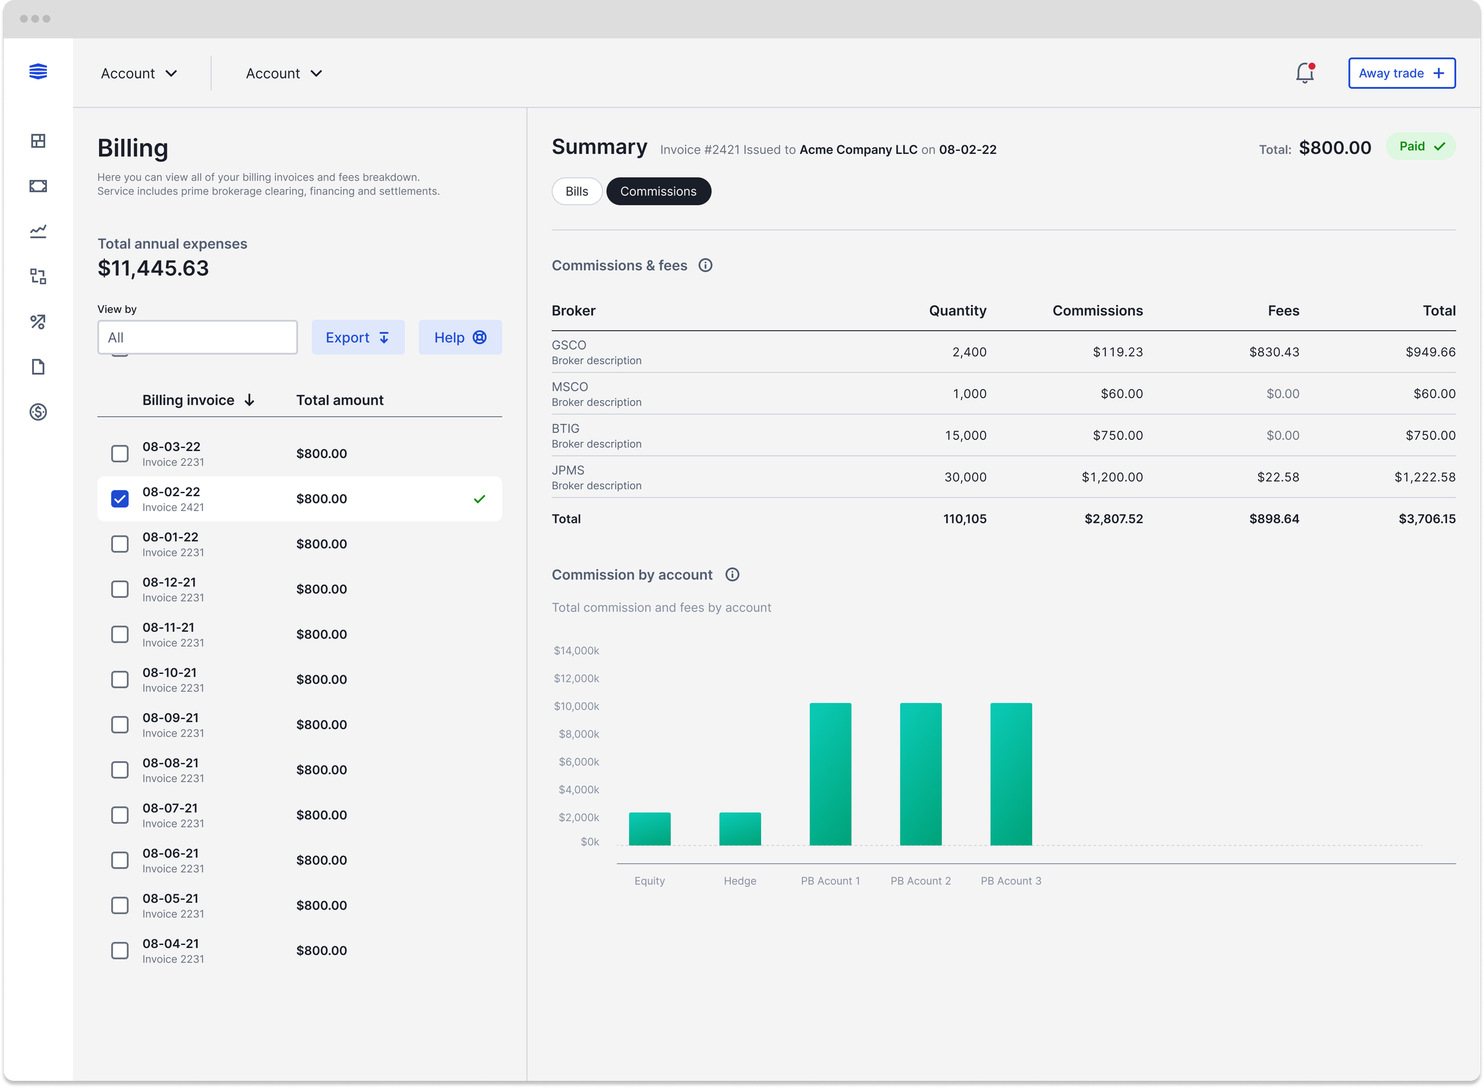
Task: Click the workflow blocks icon in sidebar
Action: coord(38,277)
